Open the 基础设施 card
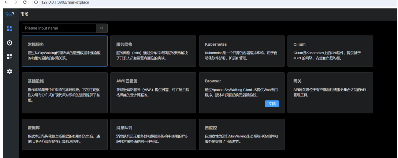 [x=65, y=93]
